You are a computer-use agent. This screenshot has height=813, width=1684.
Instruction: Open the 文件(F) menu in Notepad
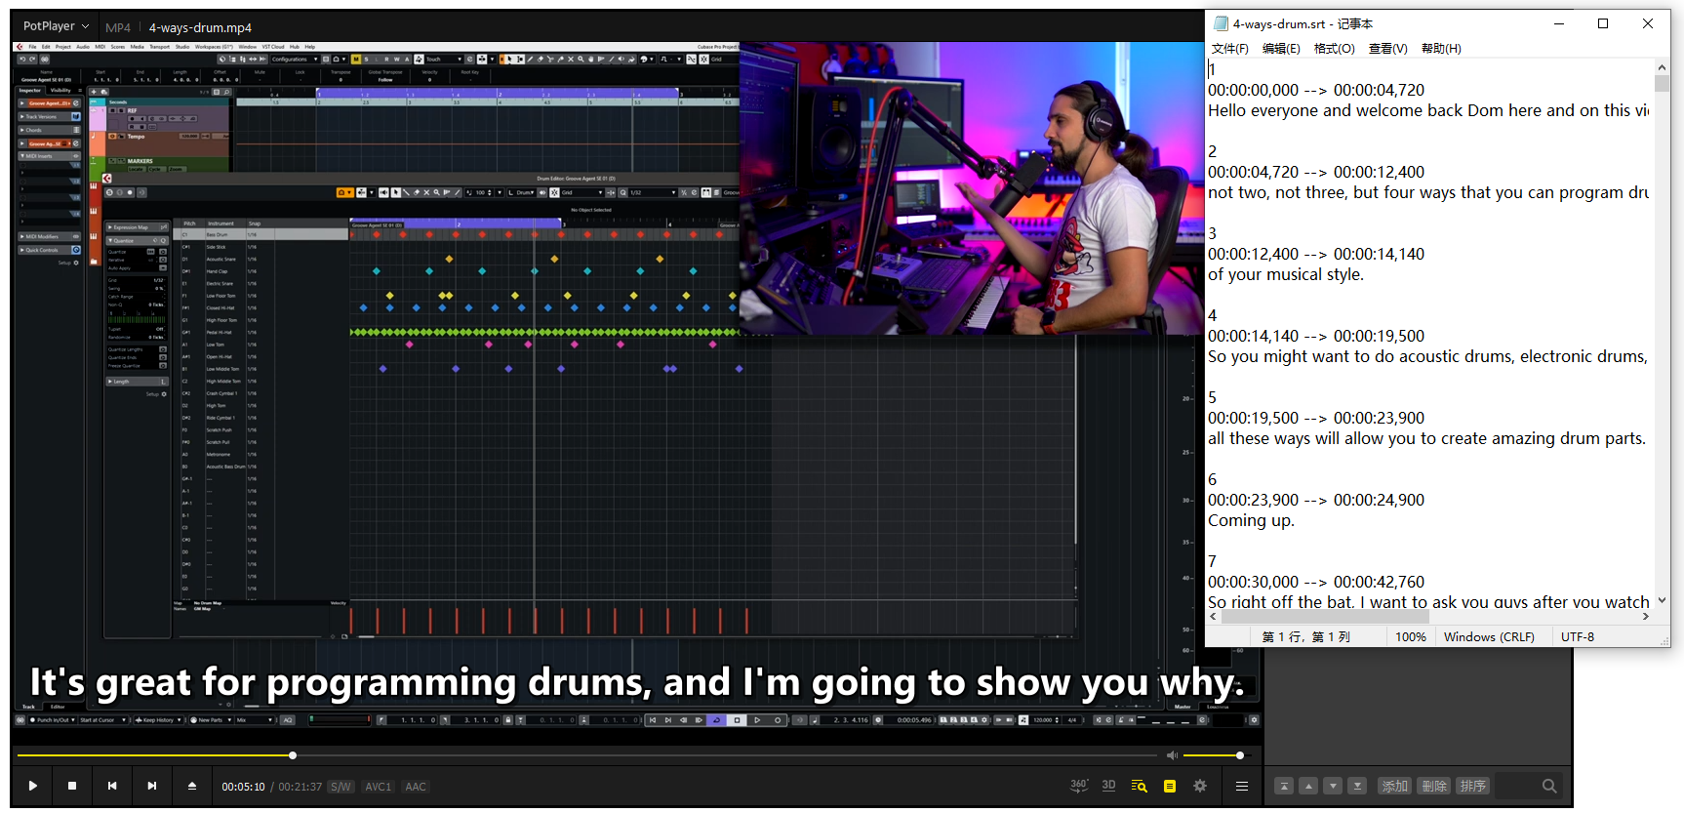1229,49
